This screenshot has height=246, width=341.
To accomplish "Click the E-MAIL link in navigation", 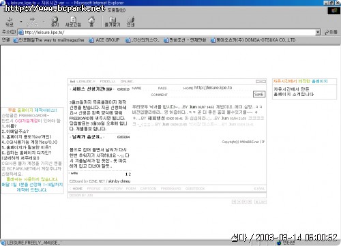I will coord(259,189).
